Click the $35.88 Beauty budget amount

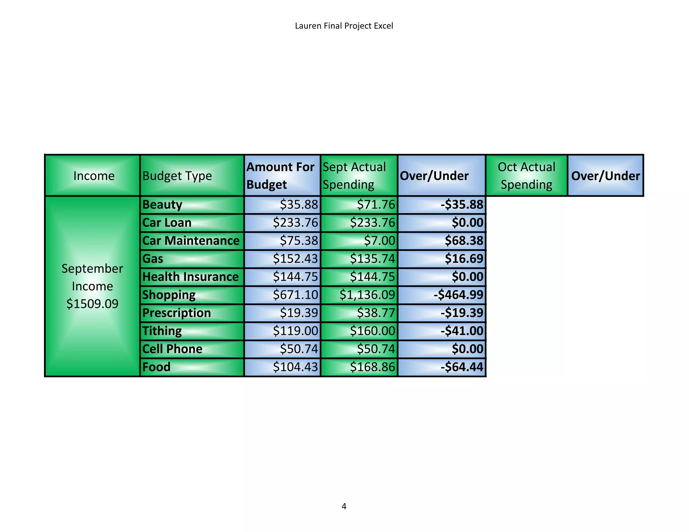click(x=282, y=205)
